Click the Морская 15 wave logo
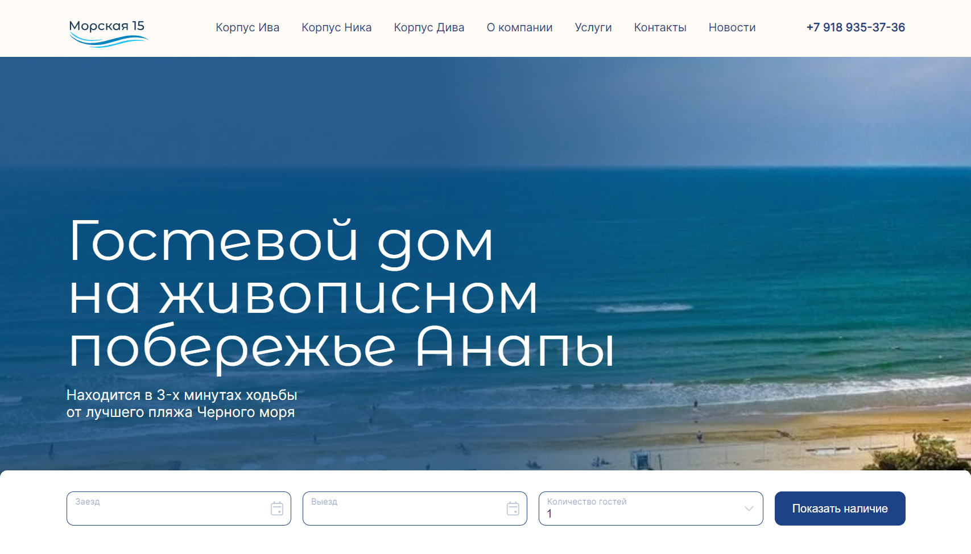This screenshot has width=971, height=554. coord(108,33)
